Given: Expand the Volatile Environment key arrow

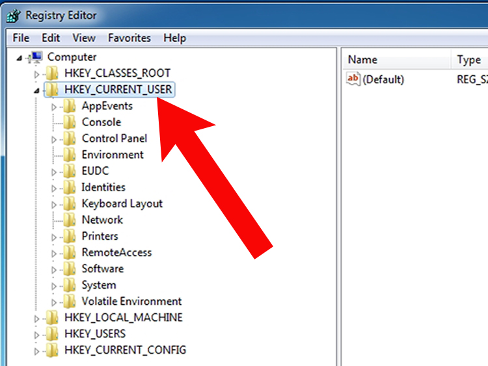Looking at the screenshot, I should pos(54,302).
